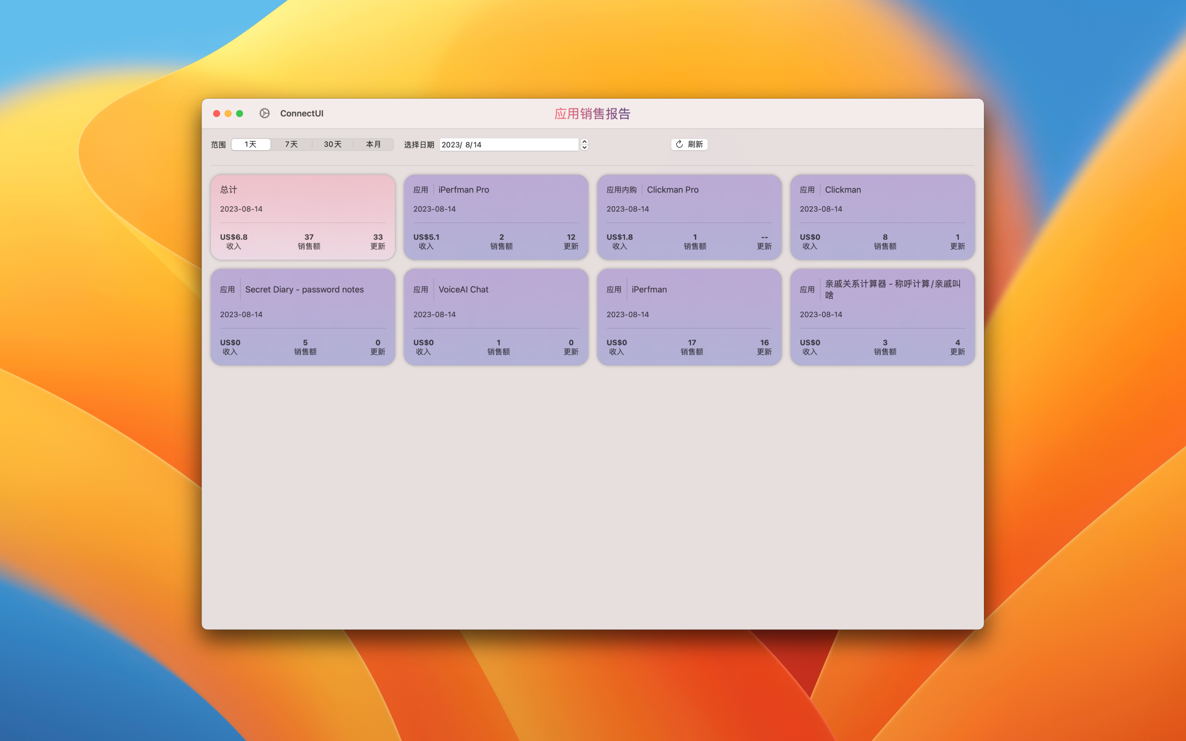1186x741 pixels.
Task: Click the refresh arrow icon in 刷新 button
Action: pyautogui.click(x=679, y=144)
